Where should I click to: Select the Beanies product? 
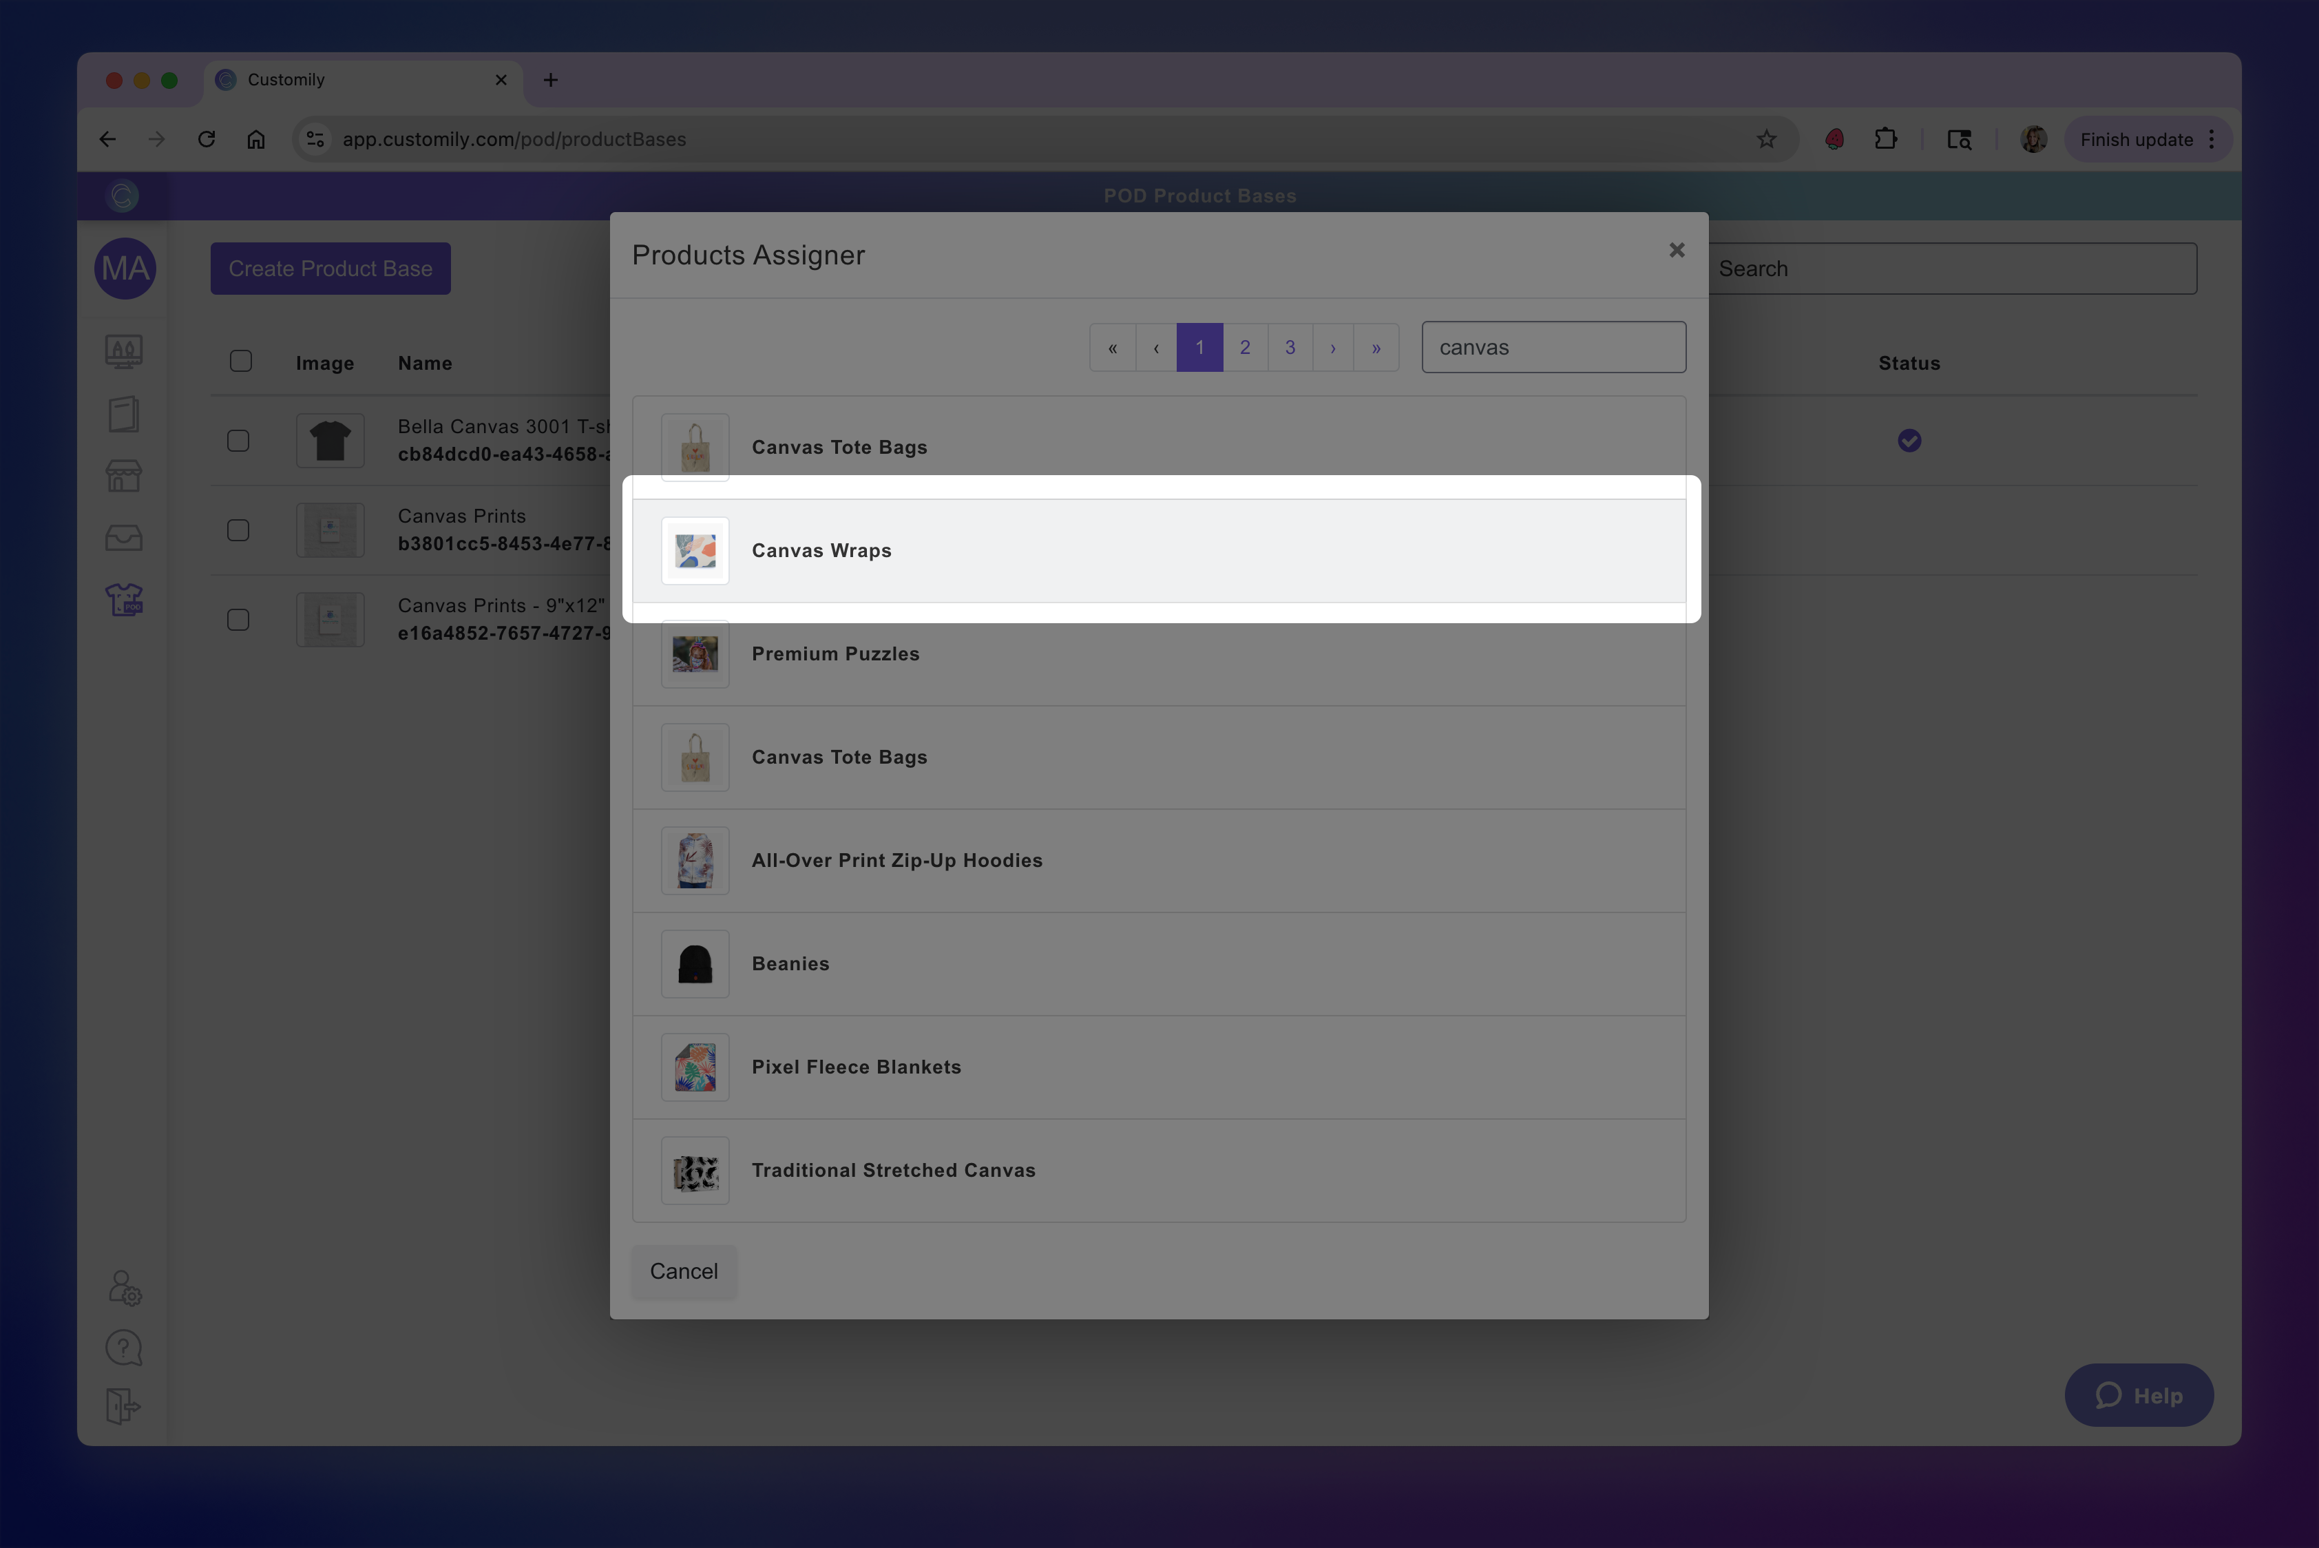click(x=1159, y=963)
